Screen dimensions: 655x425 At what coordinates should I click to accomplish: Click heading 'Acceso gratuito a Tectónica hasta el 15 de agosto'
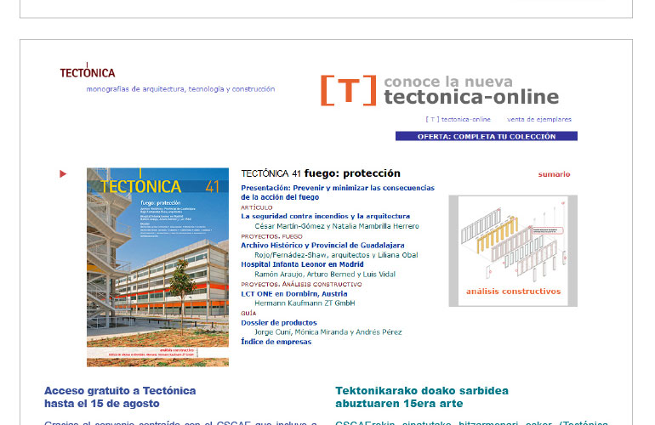tap(120, 397)
